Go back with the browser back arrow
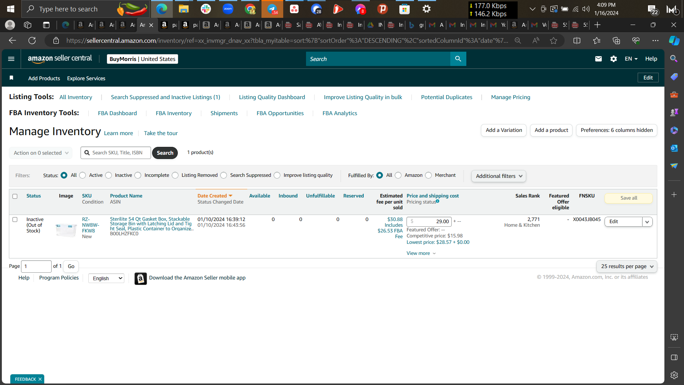 (x=12, y=41)
